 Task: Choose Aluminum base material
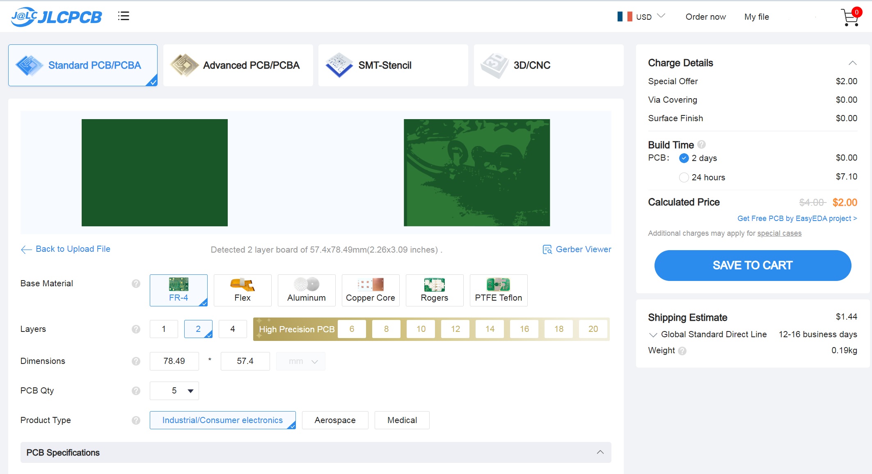[x=307, y=290]
